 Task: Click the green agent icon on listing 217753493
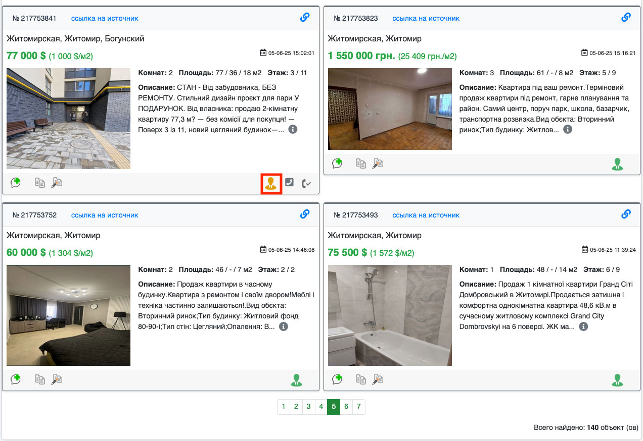click(617, 380)
